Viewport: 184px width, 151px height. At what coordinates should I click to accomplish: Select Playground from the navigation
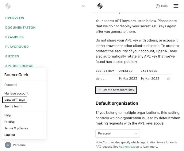point(17,47)
